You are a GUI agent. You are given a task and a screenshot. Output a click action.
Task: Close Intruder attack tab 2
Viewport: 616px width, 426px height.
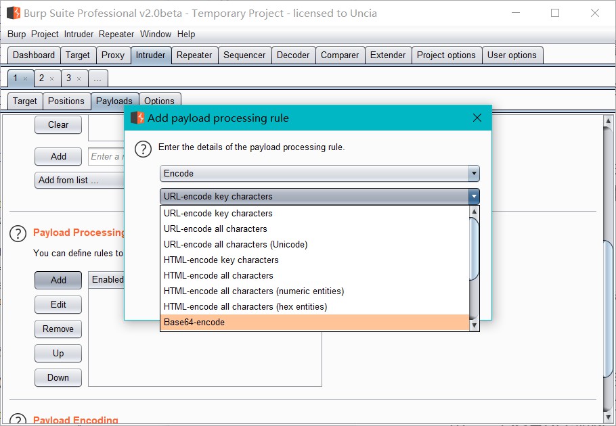[x=52, y=79]
